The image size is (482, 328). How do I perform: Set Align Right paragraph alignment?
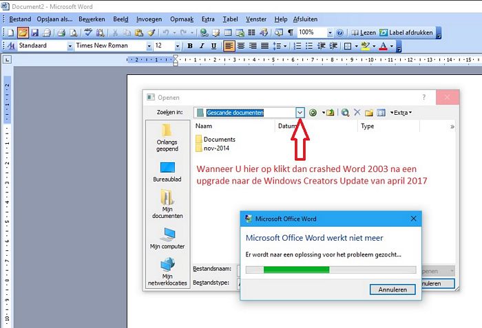[x=253, y=46]
